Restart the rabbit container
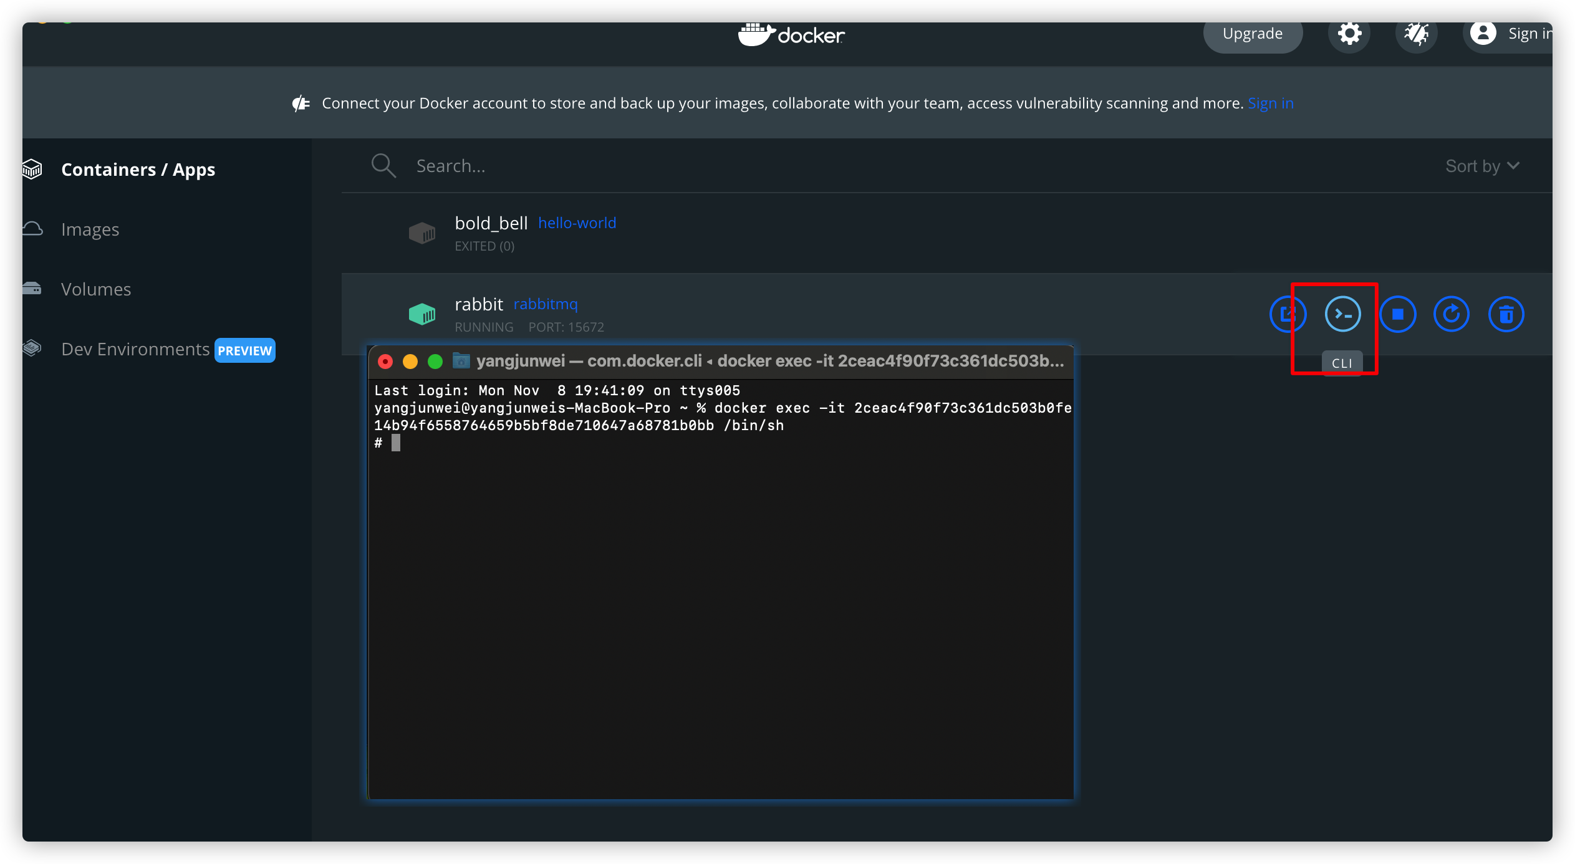Image resolution: width=1575 pixels, height=864 pixels. [1452, 314]
